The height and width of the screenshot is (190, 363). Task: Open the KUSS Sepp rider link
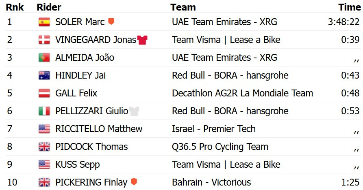[x=77, y=164]
